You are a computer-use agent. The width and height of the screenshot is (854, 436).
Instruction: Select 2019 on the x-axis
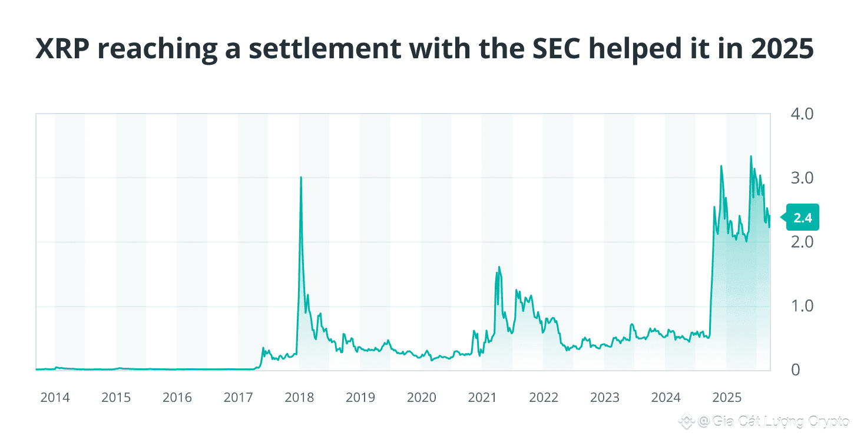(x=360, y=398)
